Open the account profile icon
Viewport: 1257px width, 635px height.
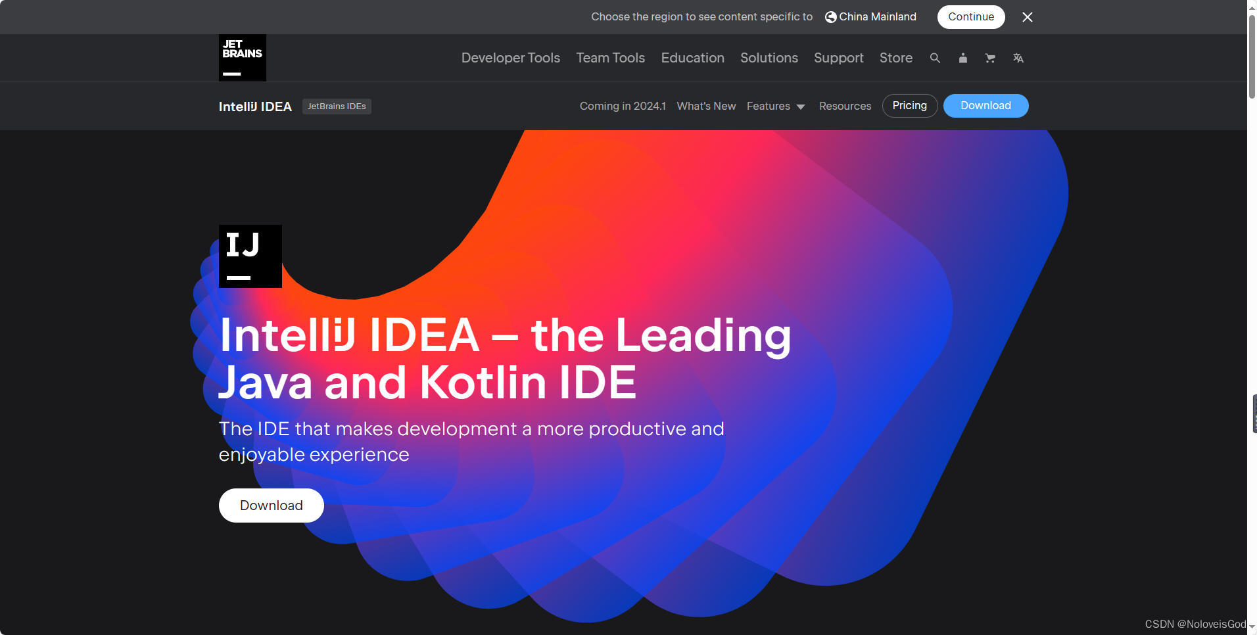tap(962, 58)
